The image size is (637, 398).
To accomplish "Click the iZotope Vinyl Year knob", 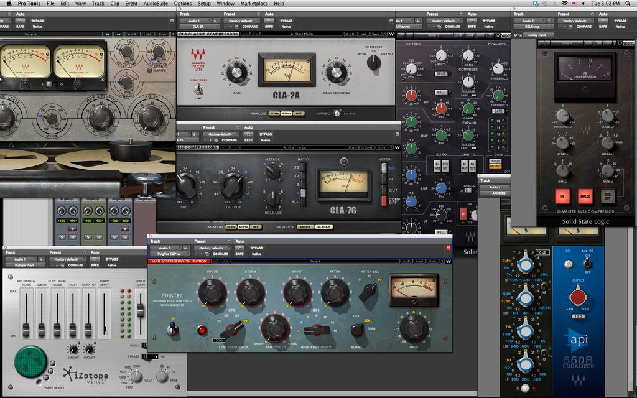I will point(136,376).
